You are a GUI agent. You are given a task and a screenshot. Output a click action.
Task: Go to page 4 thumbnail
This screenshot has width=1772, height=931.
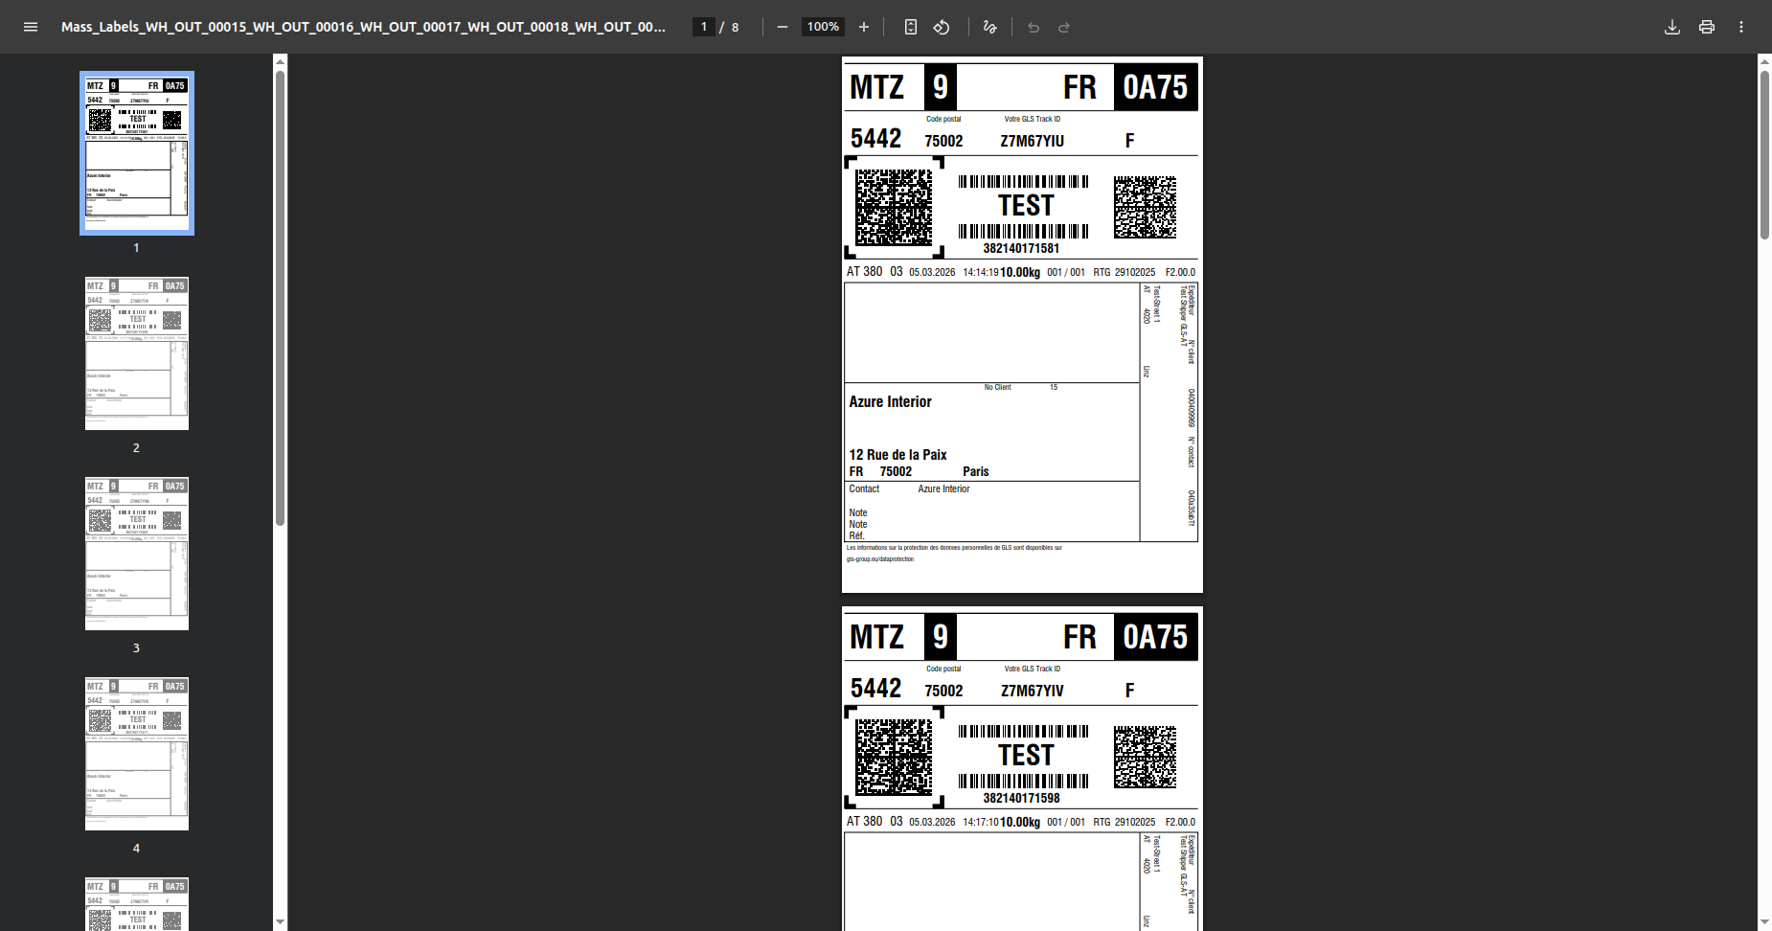pos(137,754)
